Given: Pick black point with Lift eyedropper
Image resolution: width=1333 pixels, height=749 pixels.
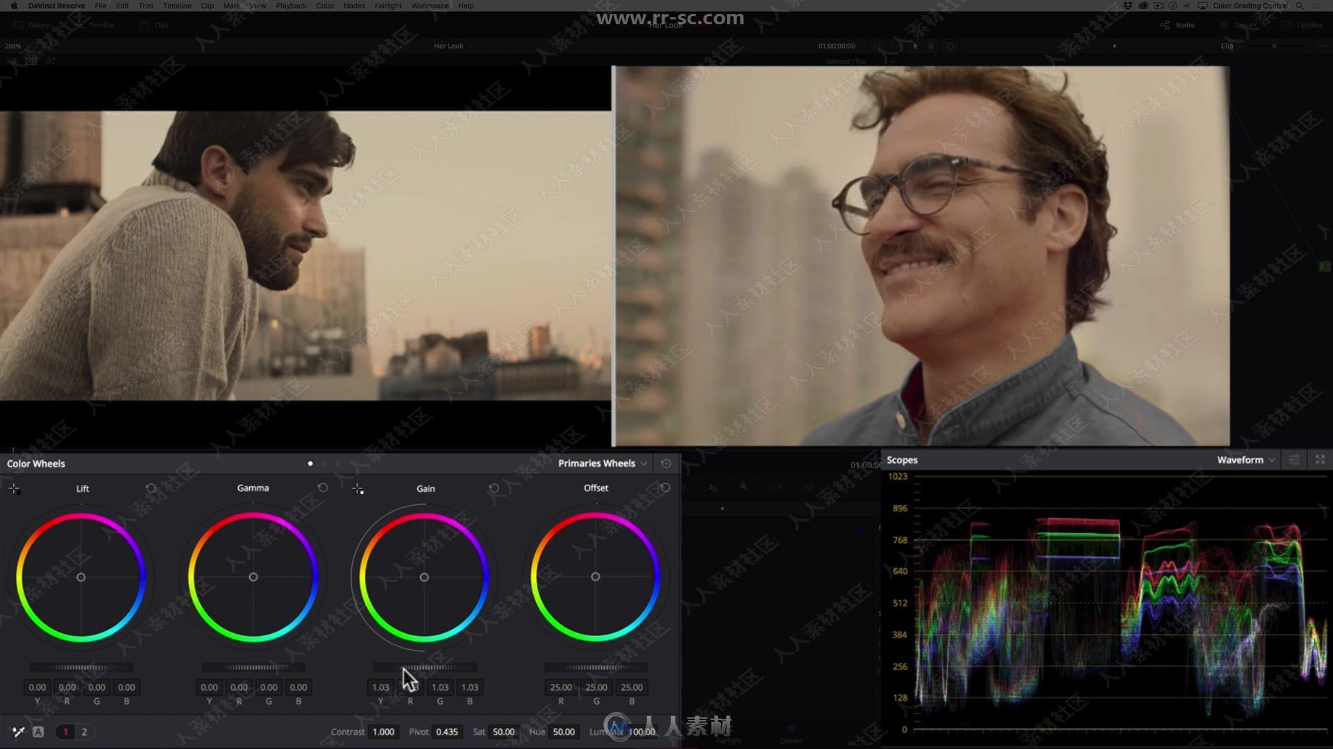Looking at the screenshot, I should (14, 489).
